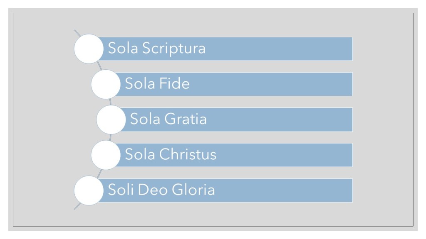Click the "Sola Gratia" text label
The height and width of the screenshot is (239, 426).
[168, 119]
